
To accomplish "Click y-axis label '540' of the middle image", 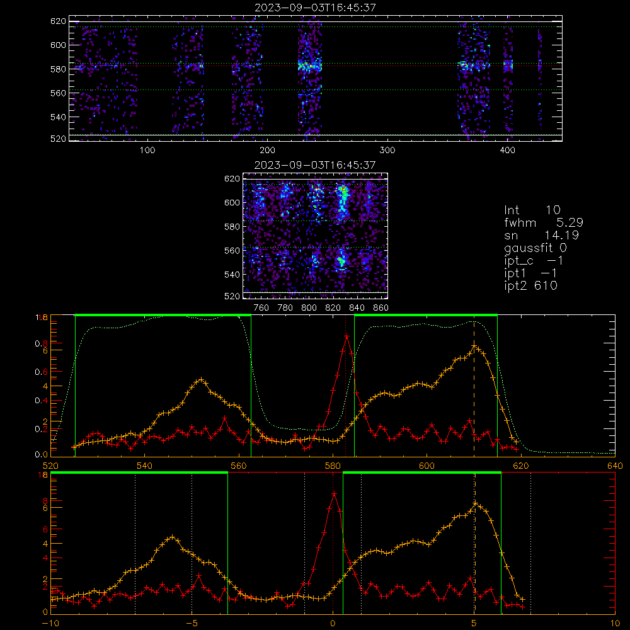I will click(x=232, y=275).
